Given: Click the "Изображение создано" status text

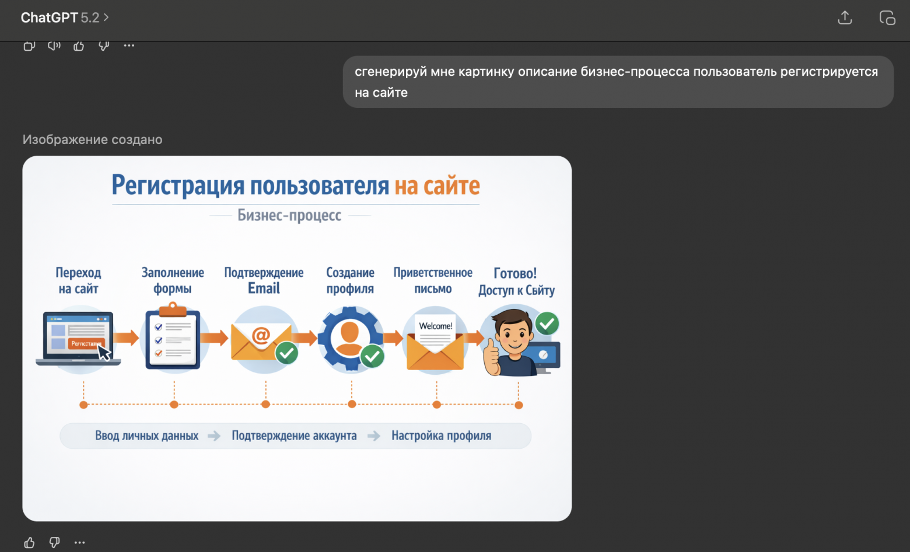Looking at the screenshot, I should (x=92, y=139).
